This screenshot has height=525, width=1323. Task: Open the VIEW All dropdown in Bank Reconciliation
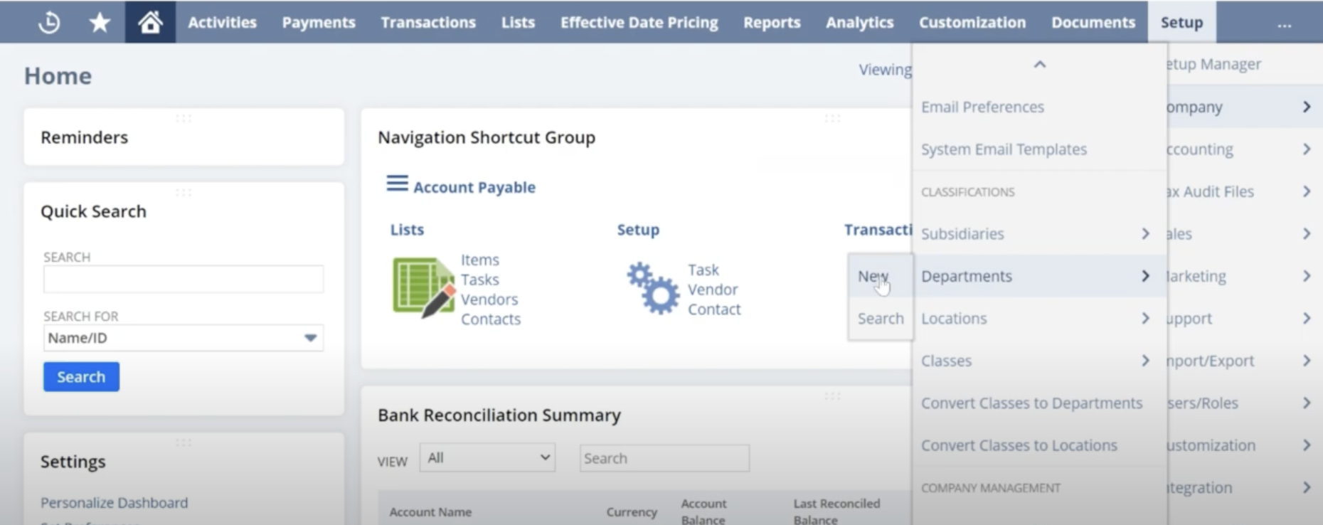(487, 457)
